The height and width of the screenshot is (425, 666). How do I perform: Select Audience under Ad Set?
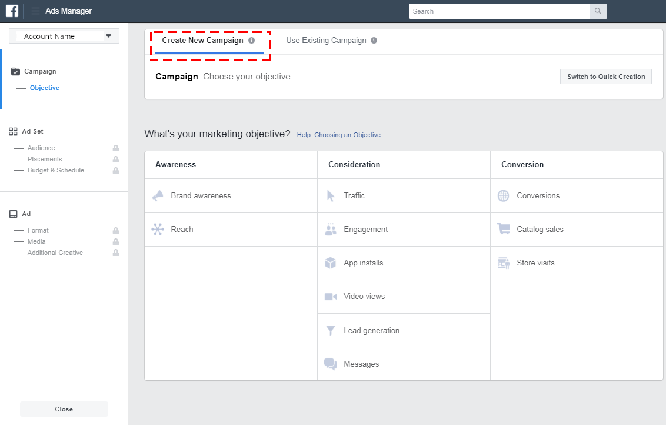[x=41, y=148]
